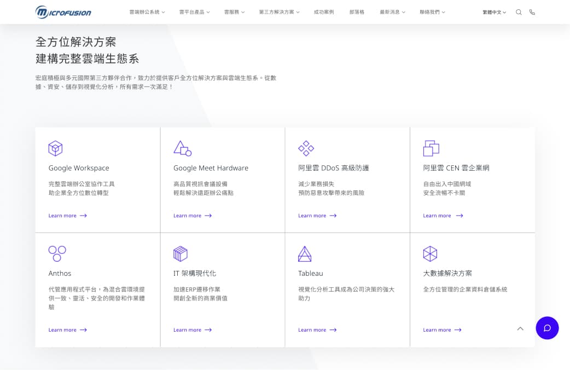Click the scroll-to-top chevron arrow

[521, 328]
